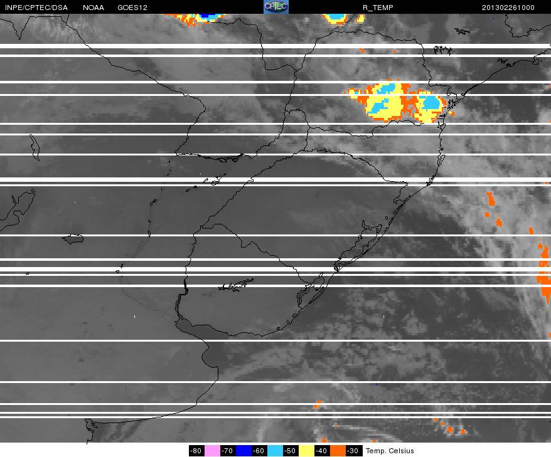Screen dimensions: 551x457
Task: Click the -60 legend value label
Action: 259,451
